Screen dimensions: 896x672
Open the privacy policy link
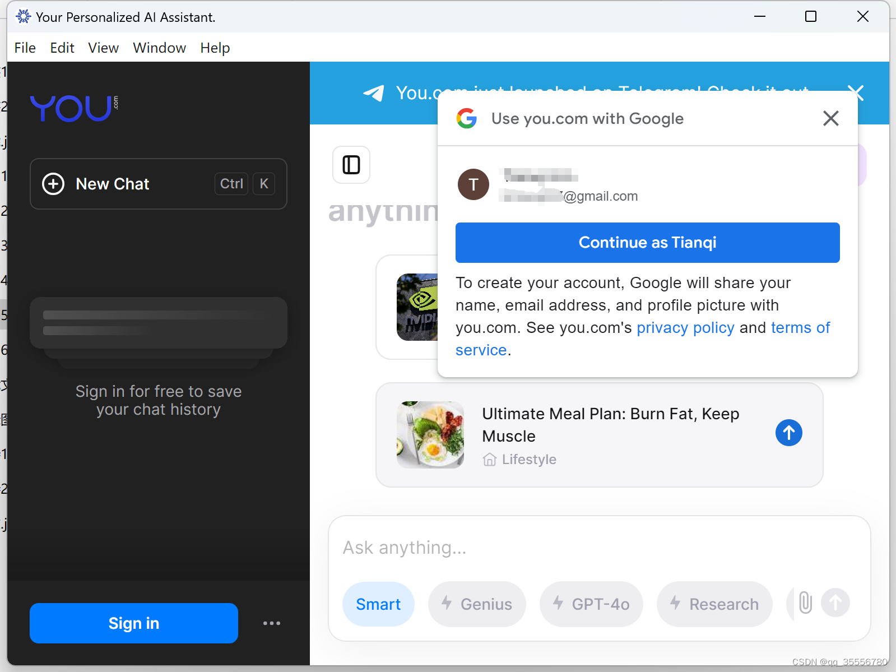pyautogui.click(x=685, y=328)
